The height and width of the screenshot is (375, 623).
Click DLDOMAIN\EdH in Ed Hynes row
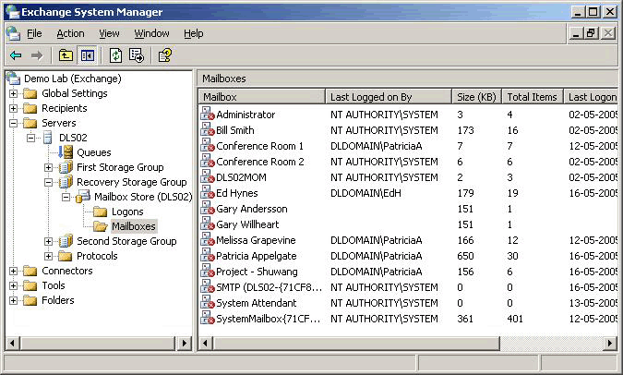click(365, 193)
